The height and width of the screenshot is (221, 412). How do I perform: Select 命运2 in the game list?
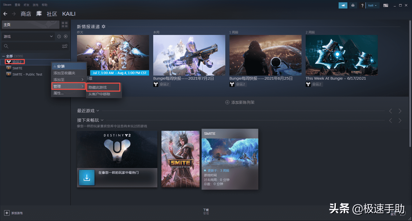point(36,62)
